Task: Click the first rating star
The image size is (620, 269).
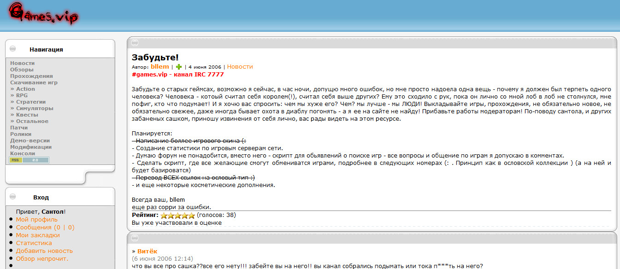Action: pyautogui.click(x=164, y=215)
